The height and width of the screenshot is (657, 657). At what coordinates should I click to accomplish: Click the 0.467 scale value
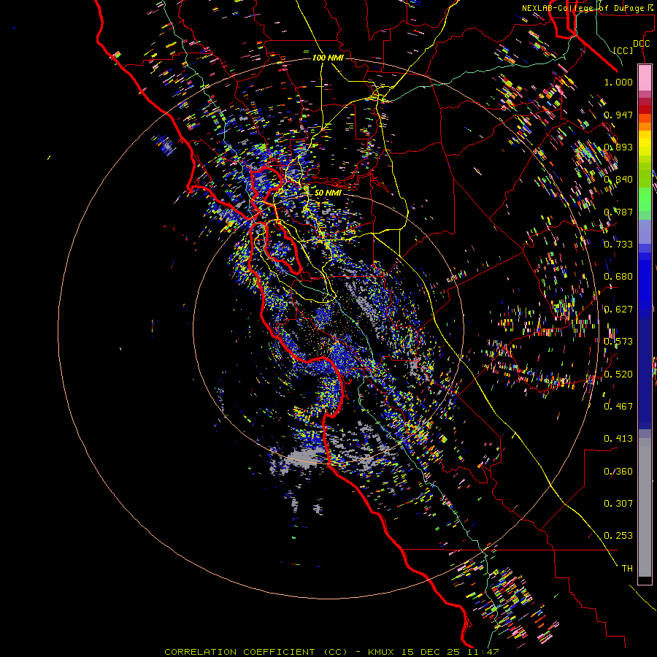(x=618, y=406)
